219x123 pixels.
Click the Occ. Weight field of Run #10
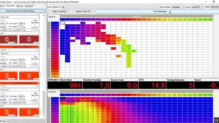(x=21, y=27)
